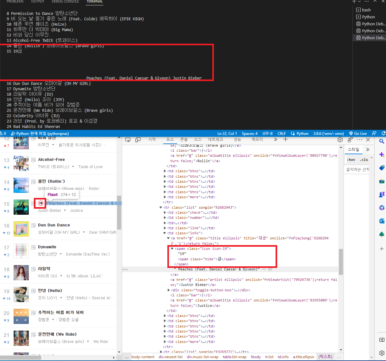Open lyrics icon for Dun Dun Dance

34,225
